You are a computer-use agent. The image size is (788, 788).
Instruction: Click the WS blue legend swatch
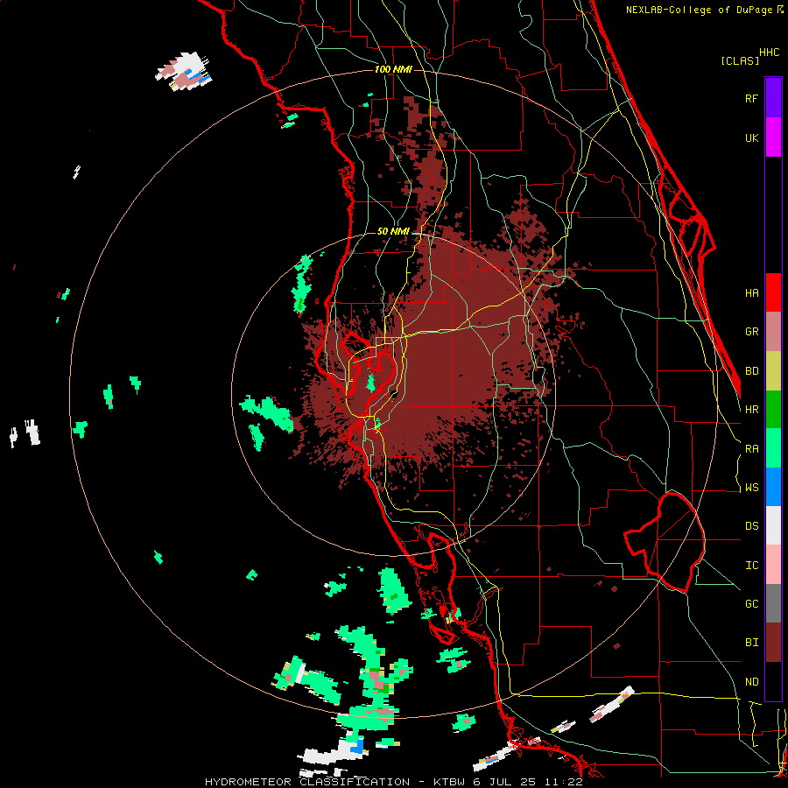tap(773, 487)
